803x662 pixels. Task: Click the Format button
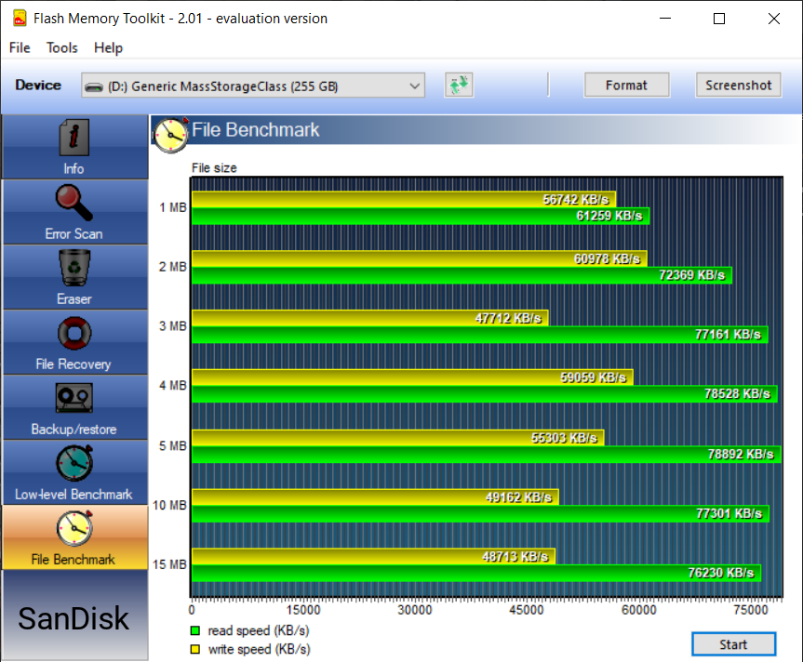pyautogui.click(x=627, y=85)
